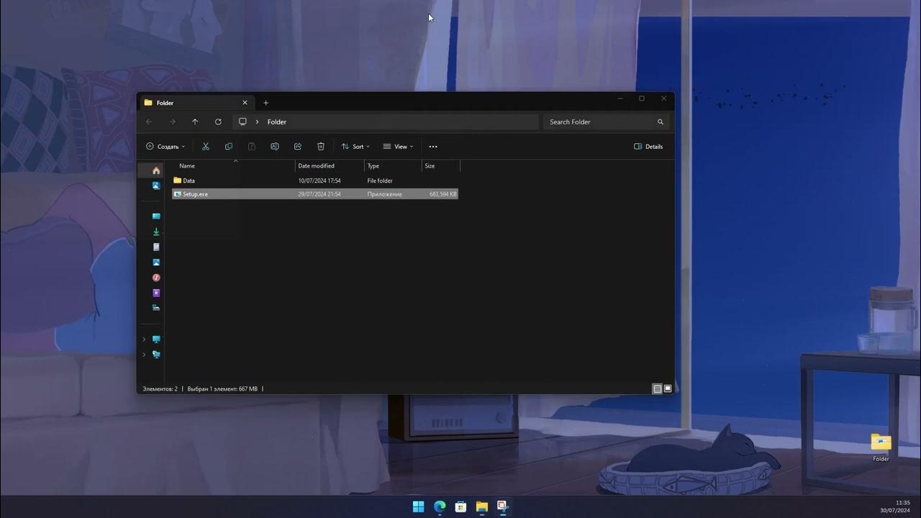
Task: Expand the This PC tree node
Action: pos(144,339)
